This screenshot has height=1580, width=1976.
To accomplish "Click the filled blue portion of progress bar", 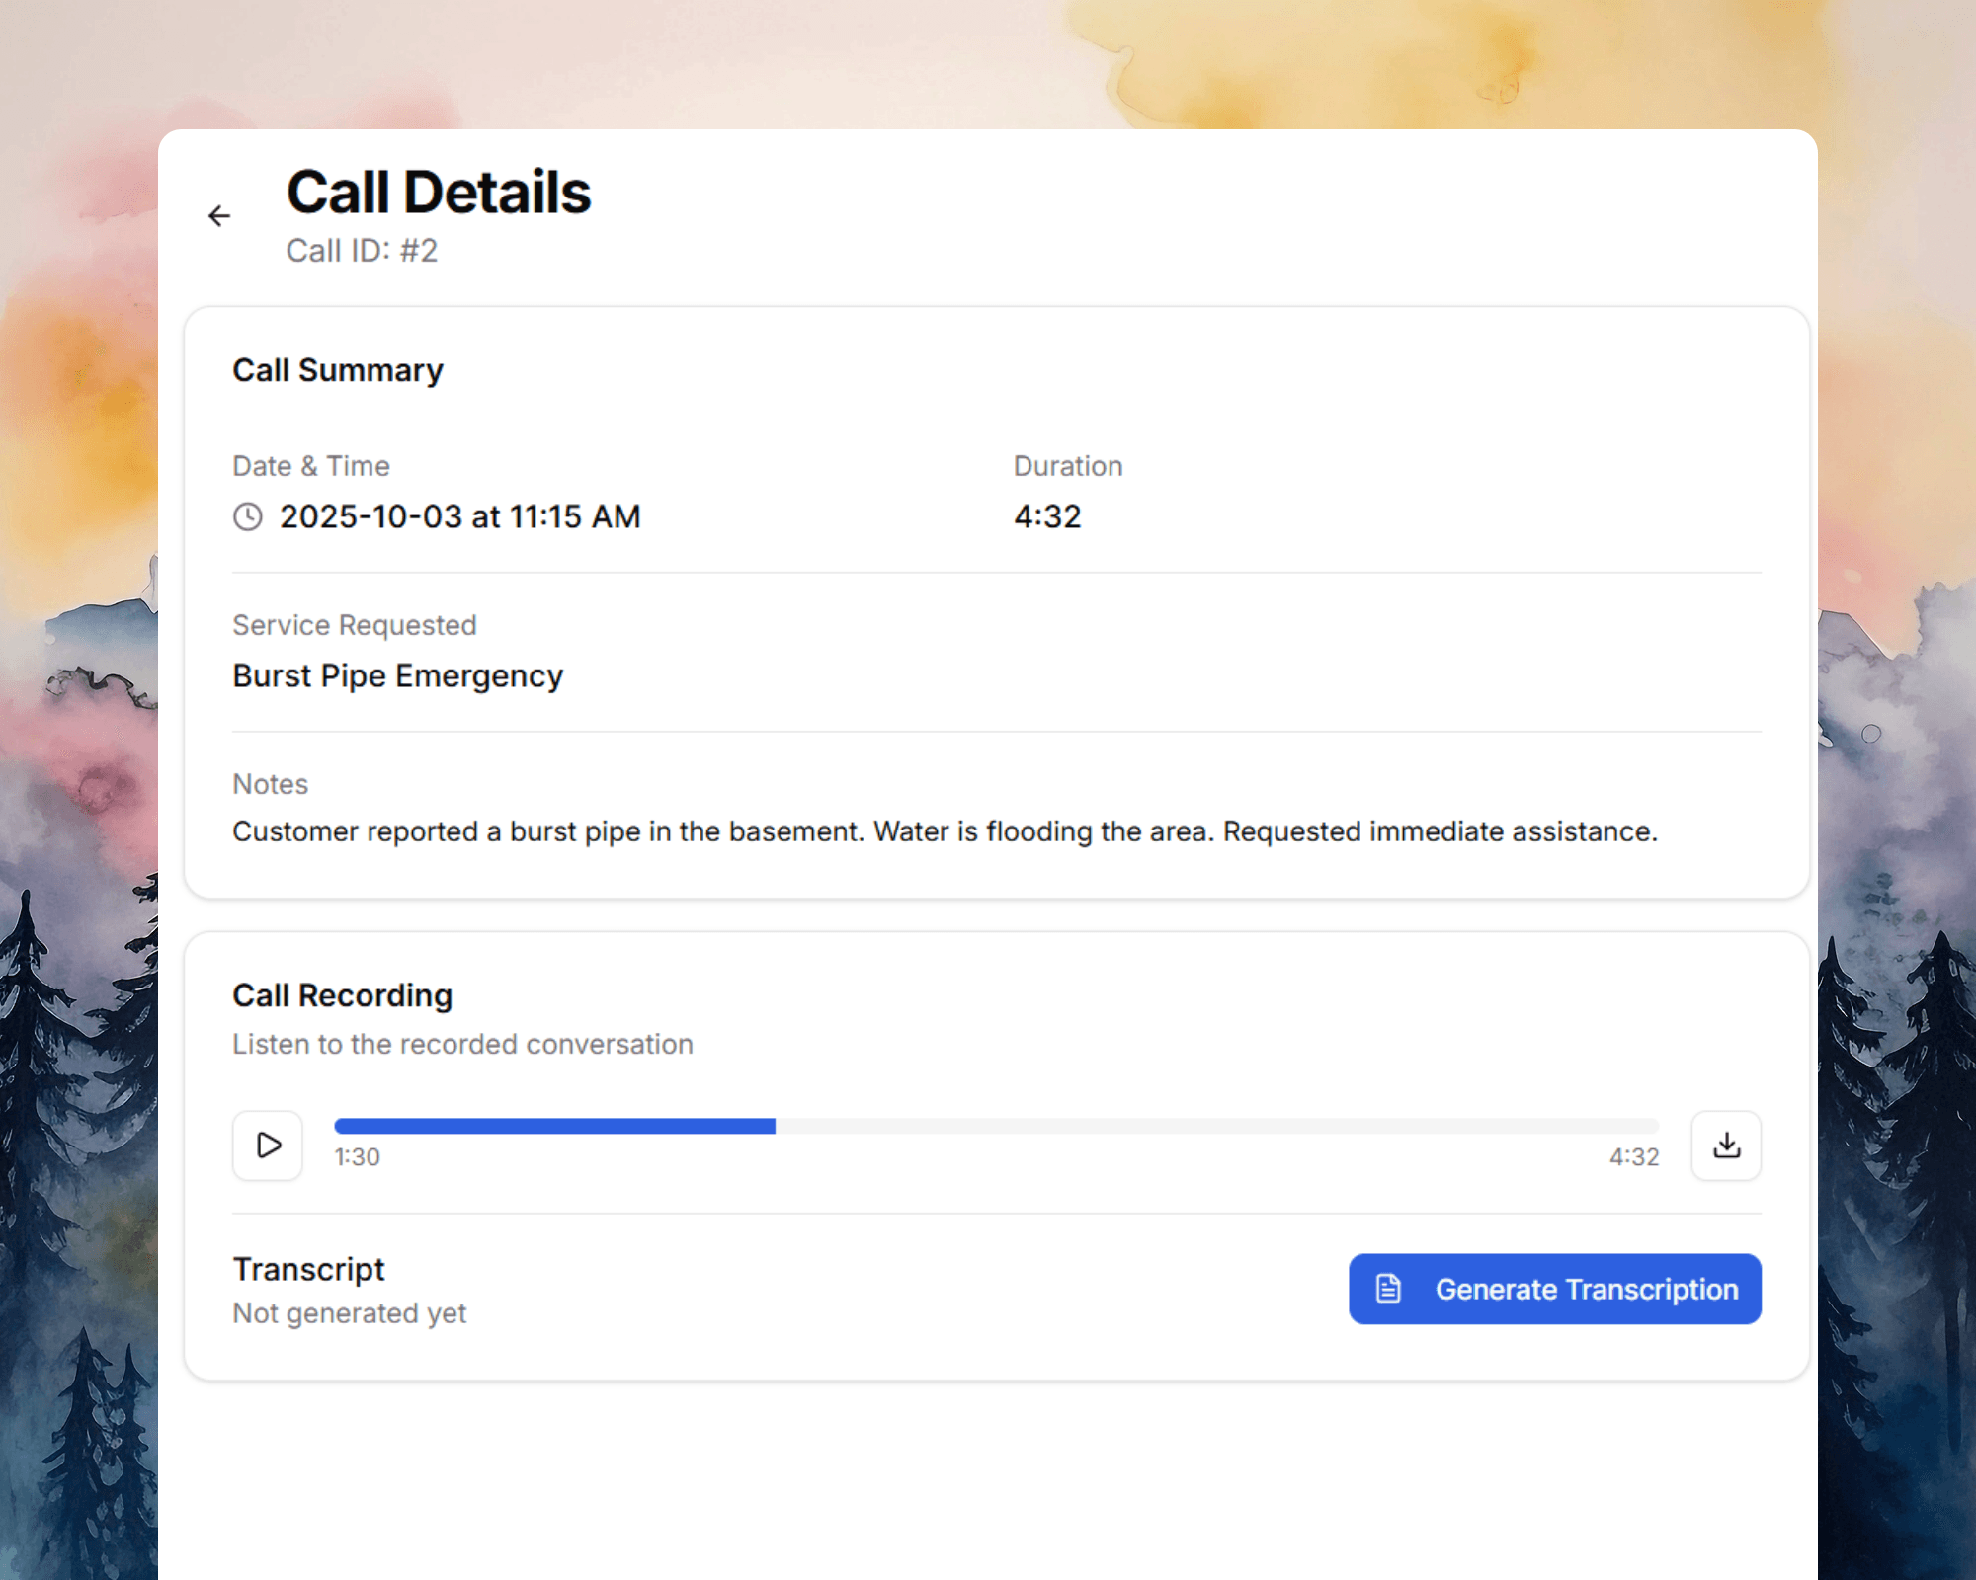I will tap(553, 1126).
